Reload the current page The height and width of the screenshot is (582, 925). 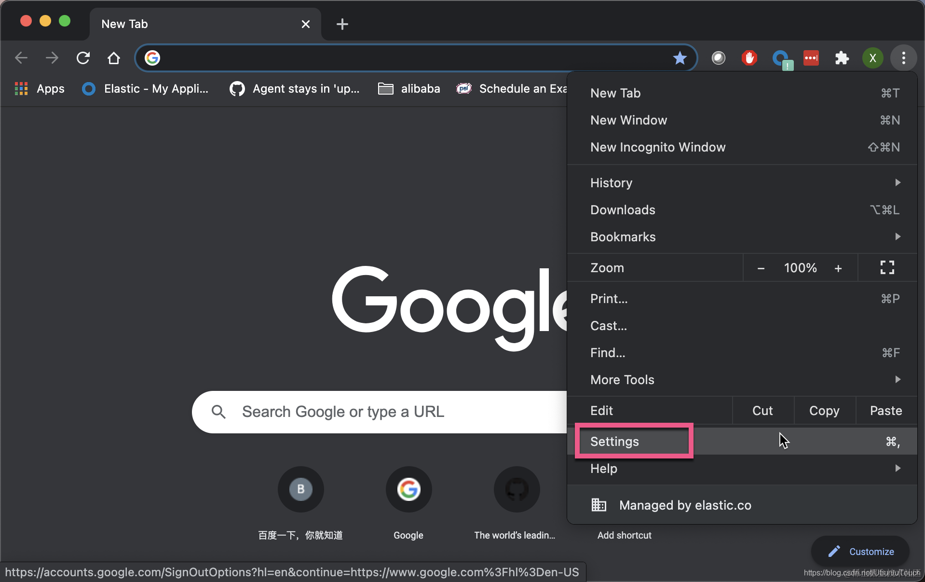coord(83,58)
